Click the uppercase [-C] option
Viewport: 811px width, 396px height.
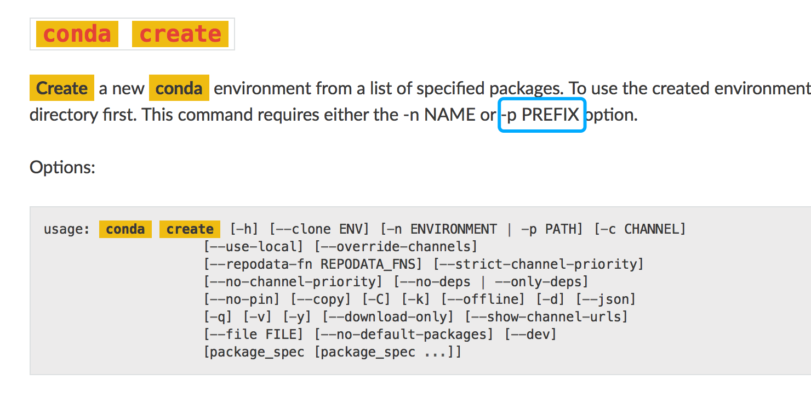pos(376,299)
